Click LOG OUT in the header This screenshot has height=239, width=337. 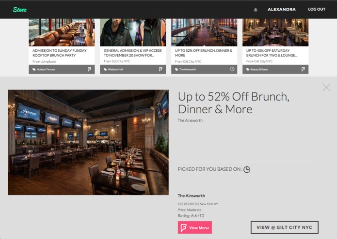317,9
